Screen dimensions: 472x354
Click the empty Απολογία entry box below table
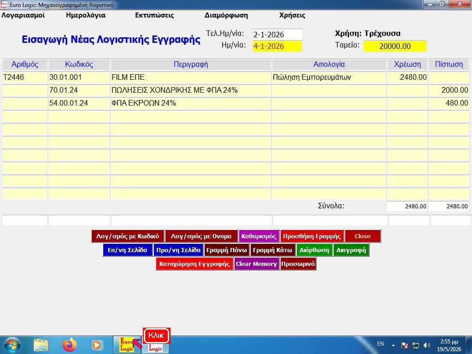pos(330,220)
